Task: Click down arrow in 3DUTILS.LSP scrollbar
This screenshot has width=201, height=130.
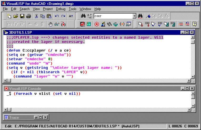Action: [x=193, y=77]
